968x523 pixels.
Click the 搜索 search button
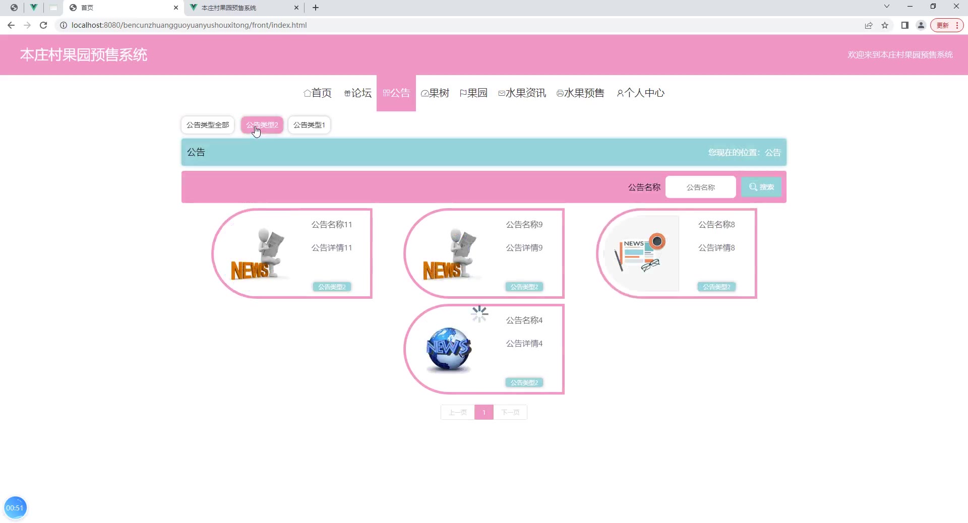[x=761, y=187]
